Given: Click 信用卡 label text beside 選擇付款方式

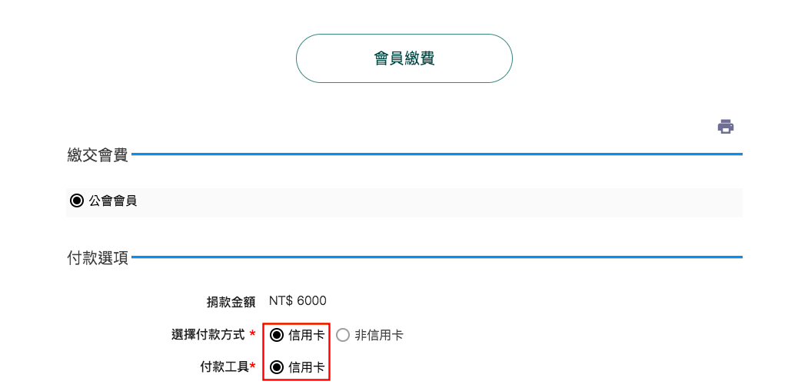Looking at the screenshot, I should (307, 335).
